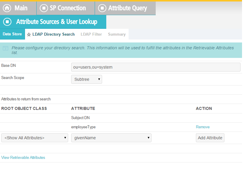Click the info icon in the teal banner
Viewport: 245px width, 177px height.
(5, 48)
